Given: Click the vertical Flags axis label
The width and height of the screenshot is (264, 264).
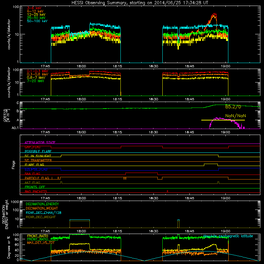Looking at the screenshot, I should point(13,165).
